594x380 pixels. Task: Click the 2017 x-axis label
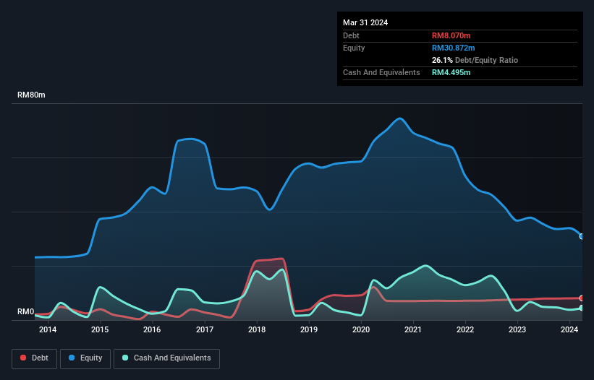[205, 329]
